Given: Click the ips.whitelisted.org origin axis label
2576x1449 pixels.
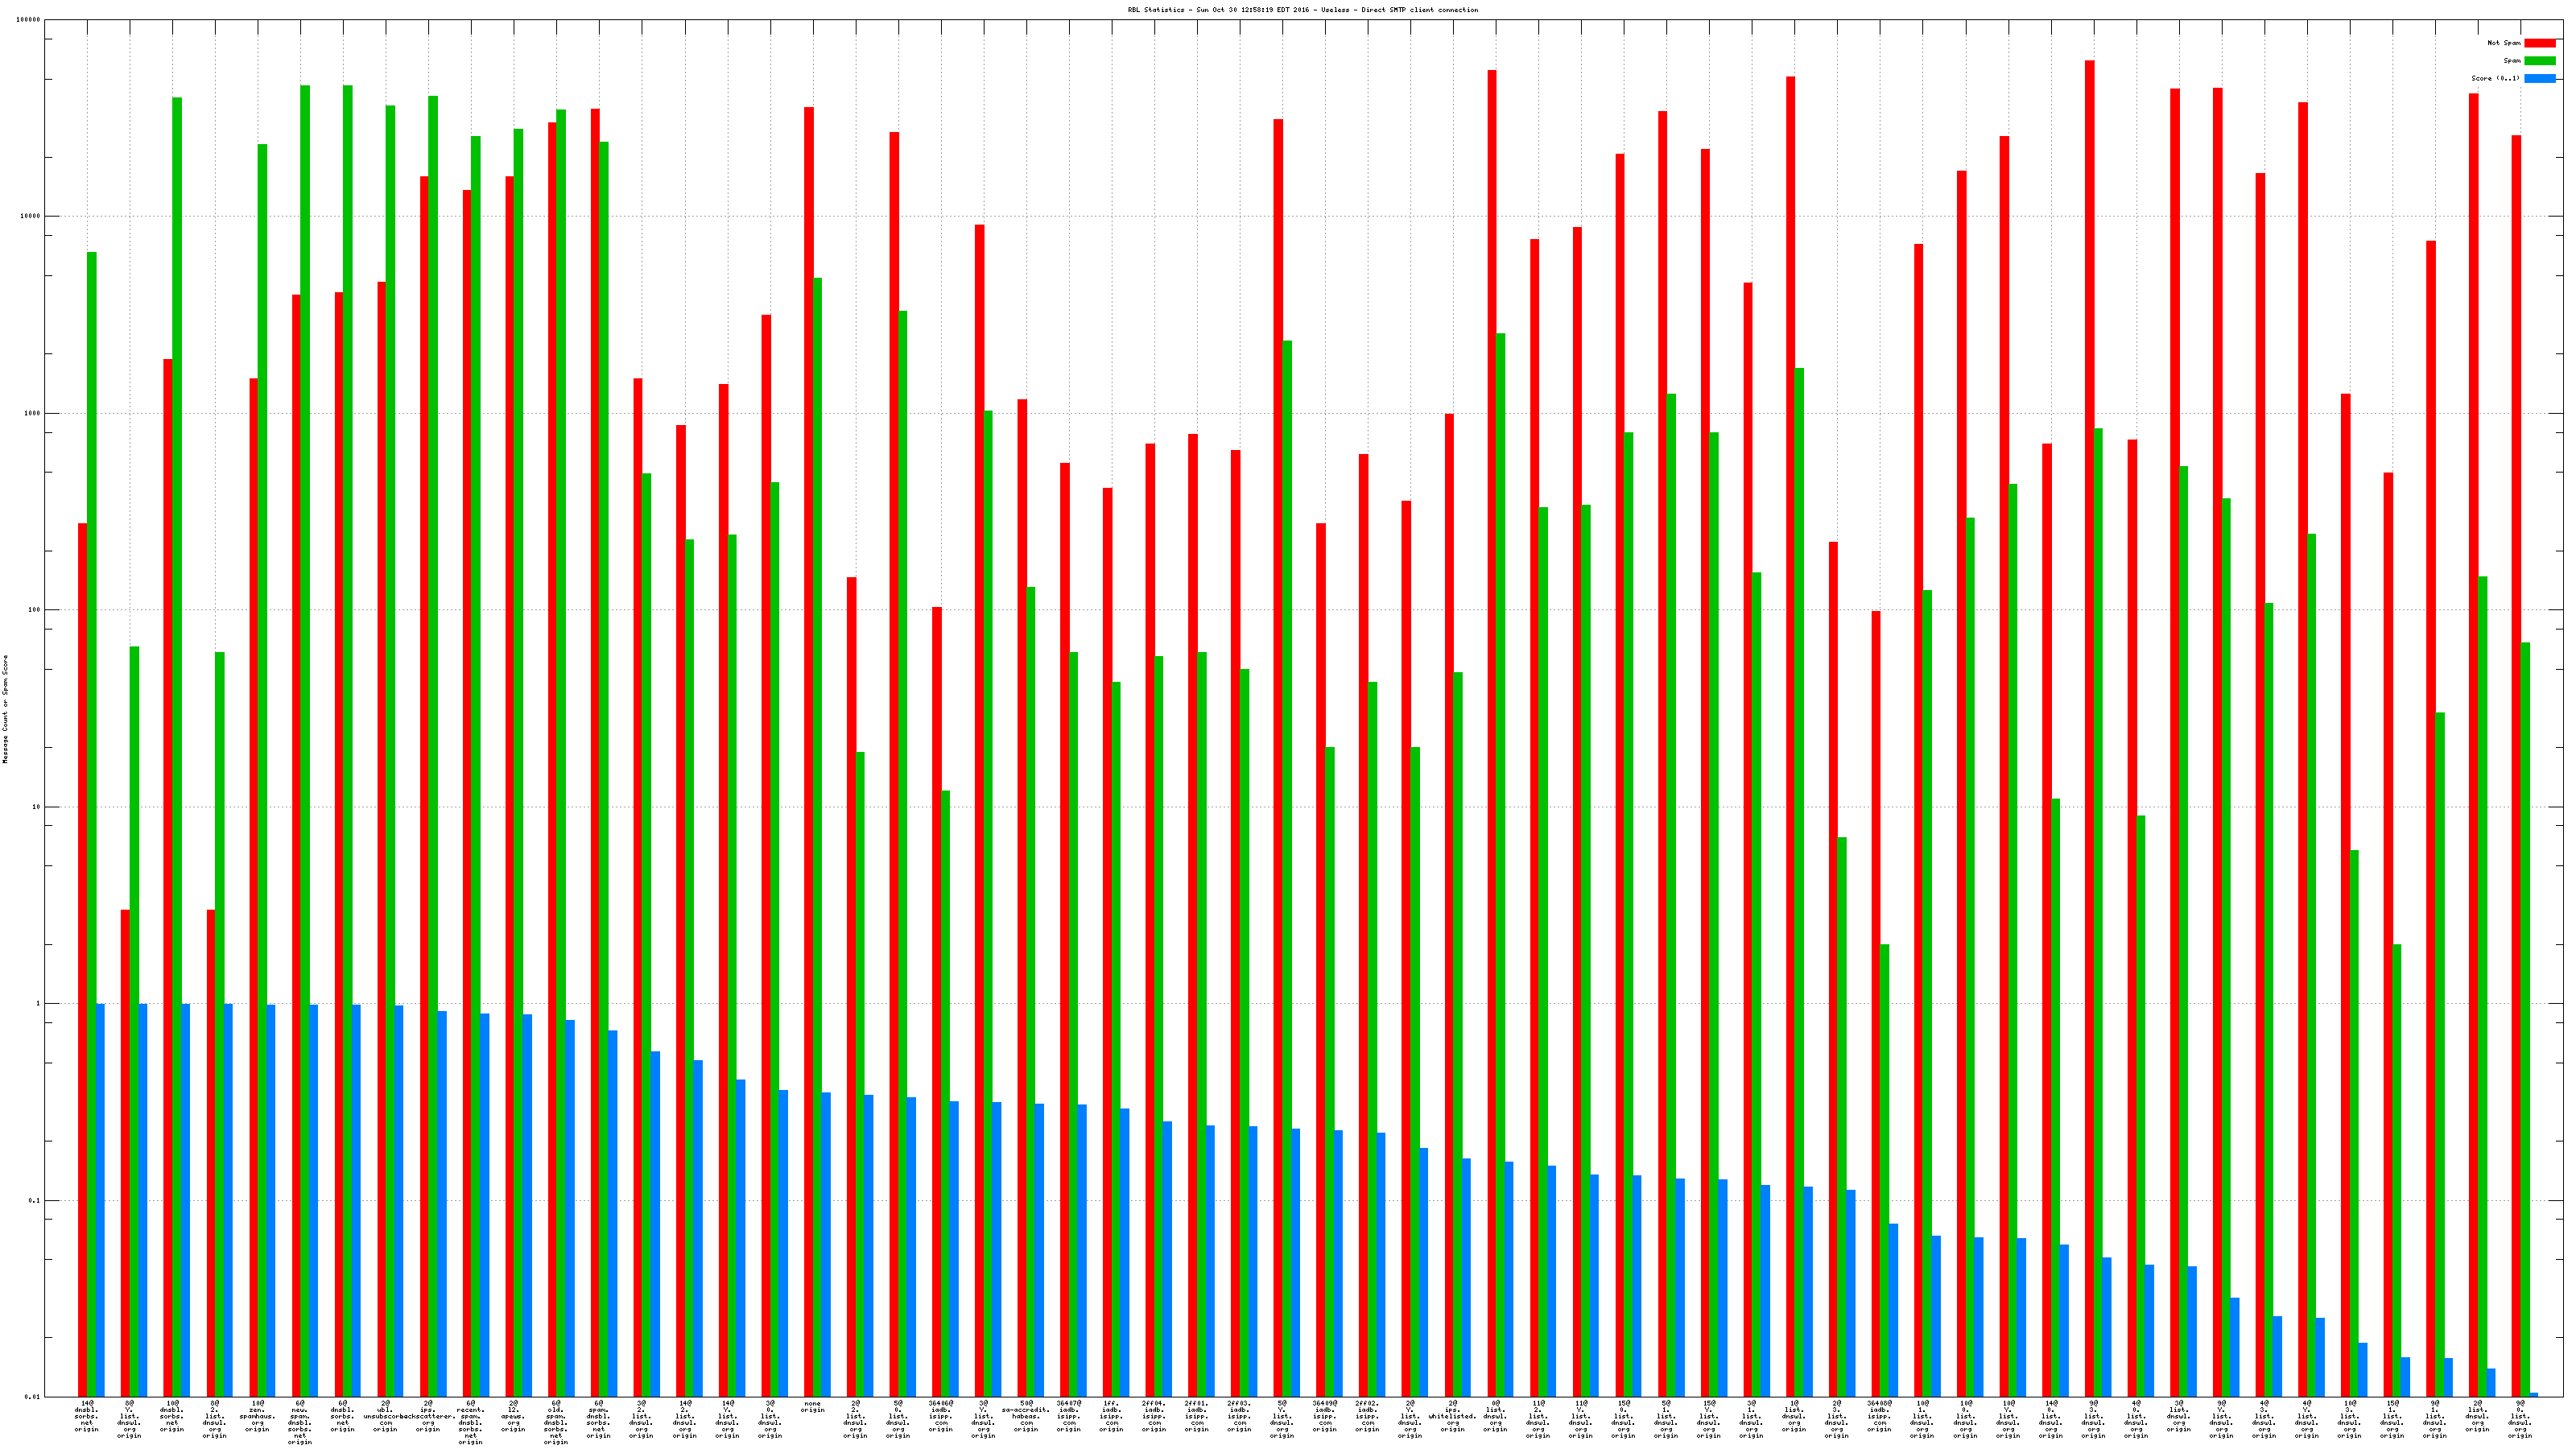Looking at the screenshot, I should point(1452,1416).
